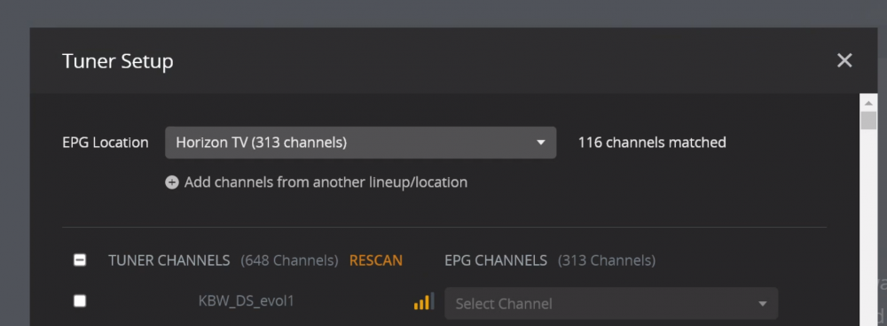887x326 pixels.
Task: Open Add channels from another lineup/location link
Action: 326,182
